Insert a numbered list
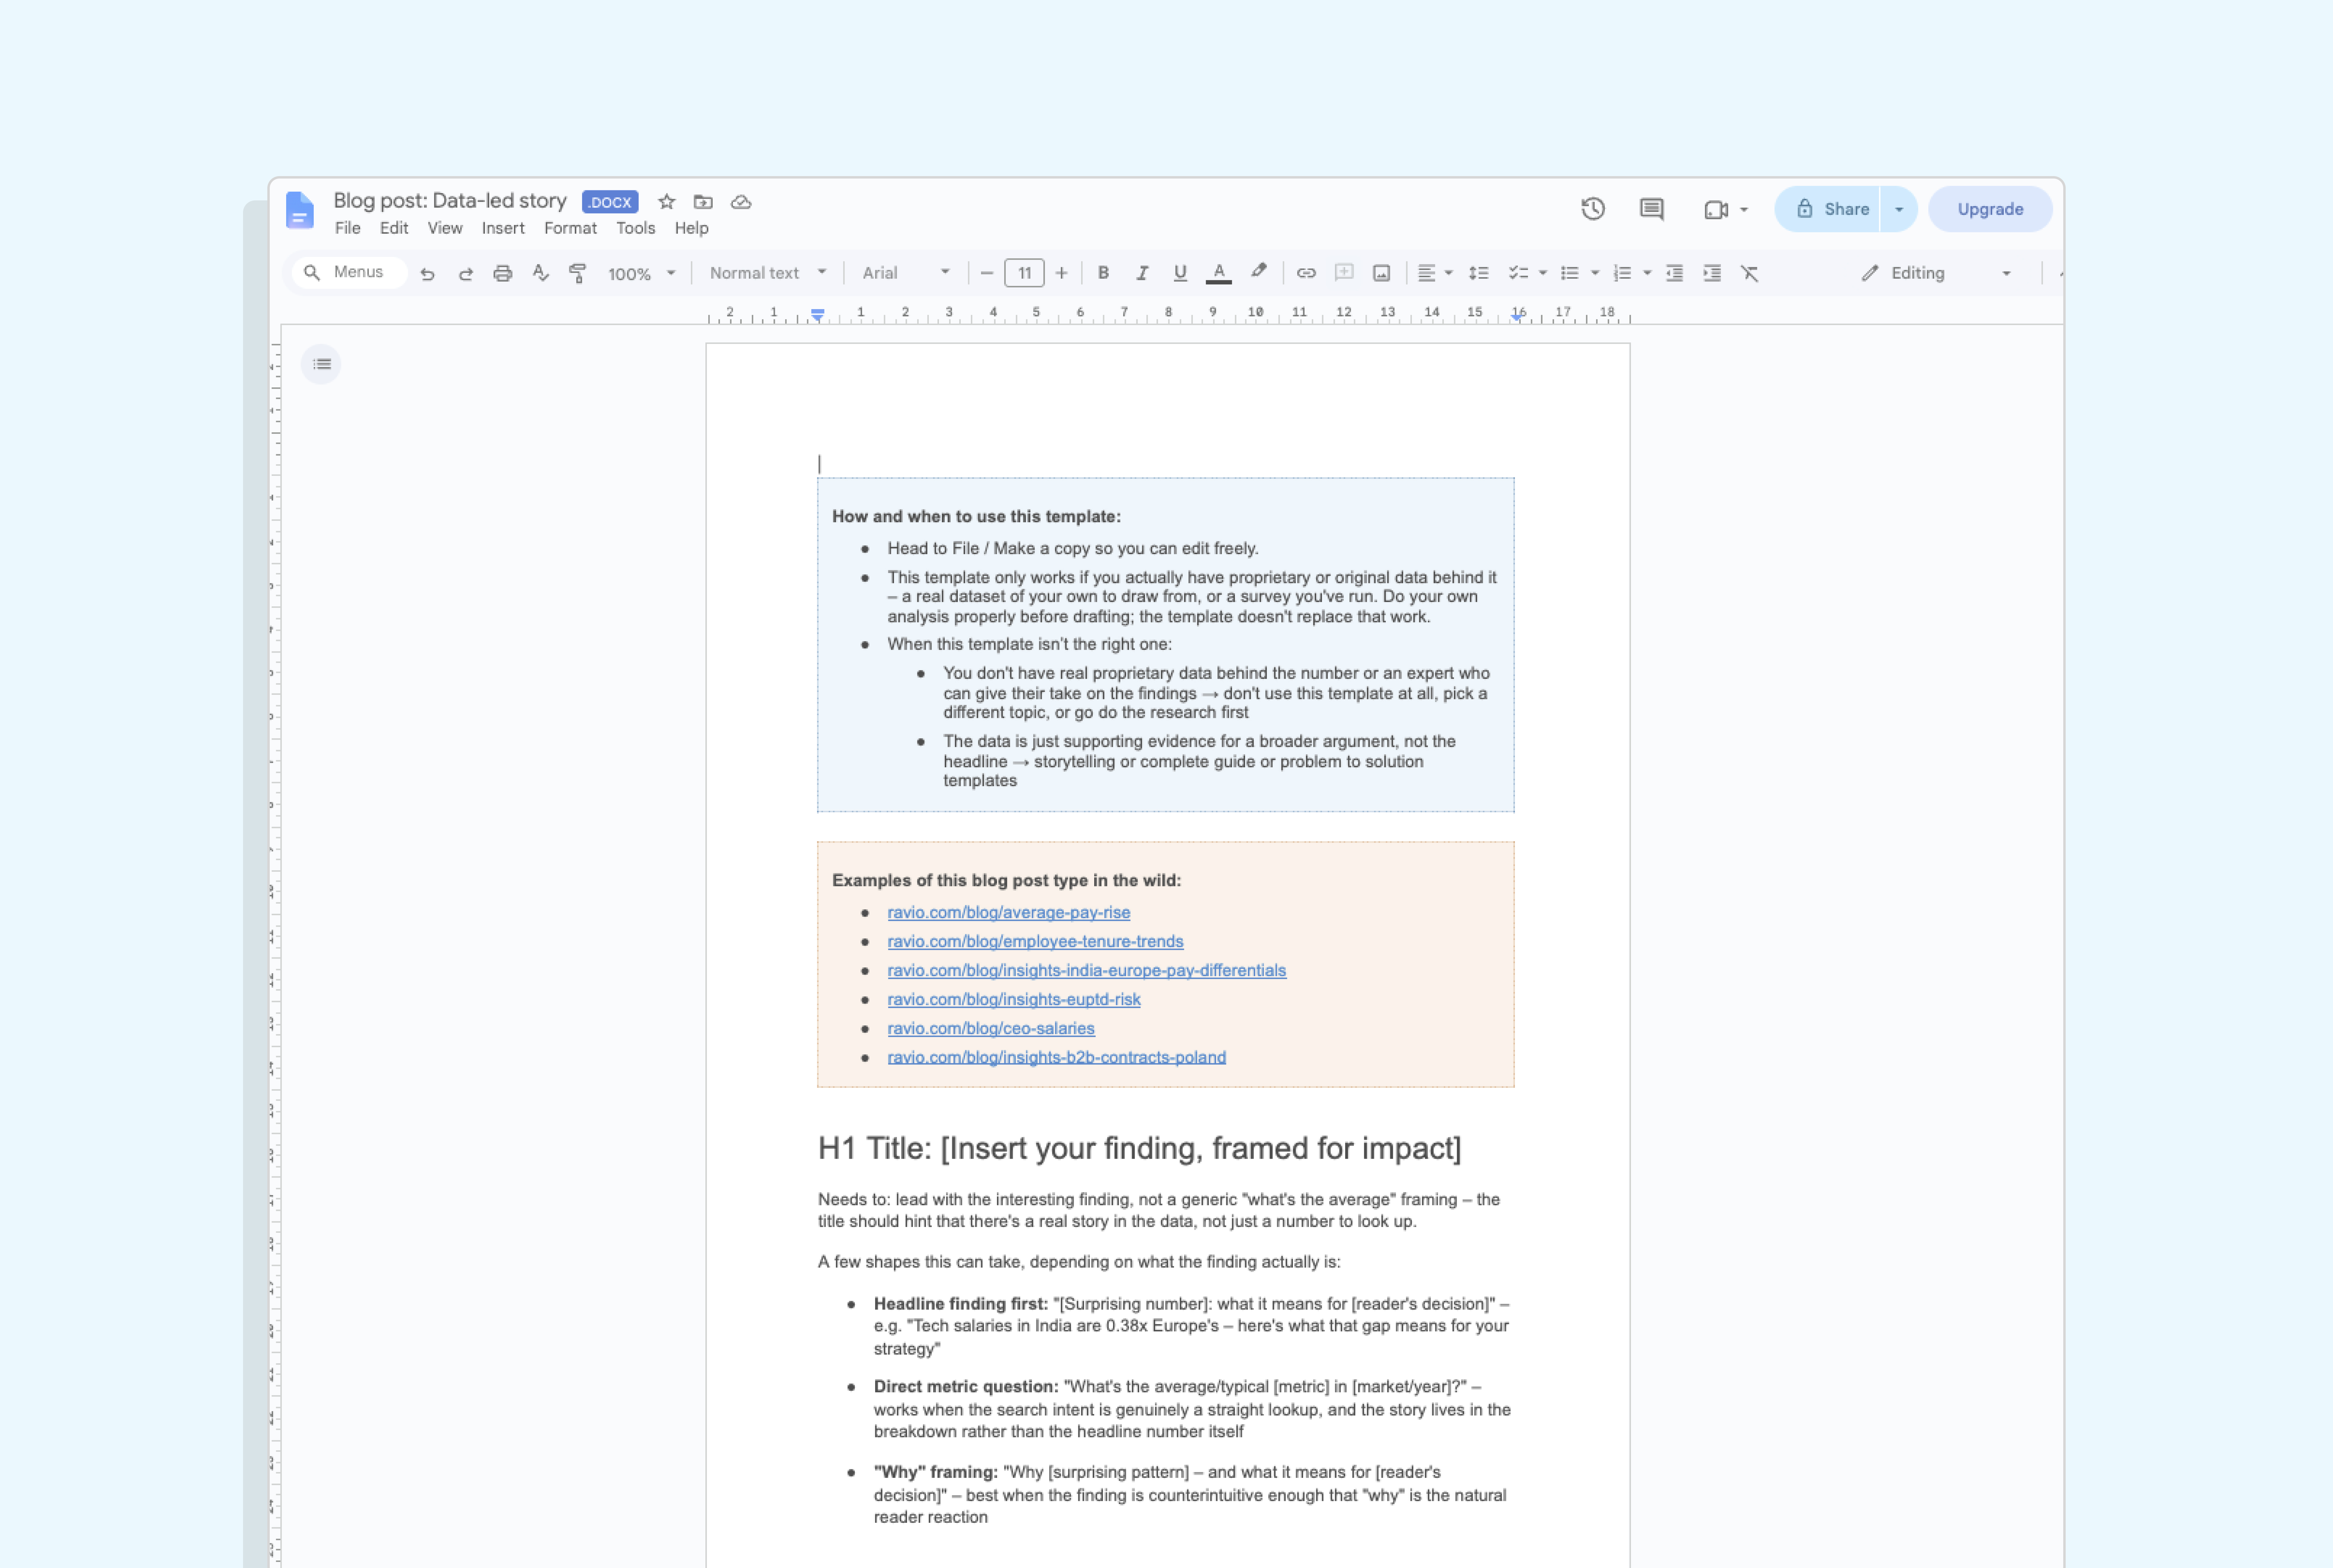 [1623, 273]
